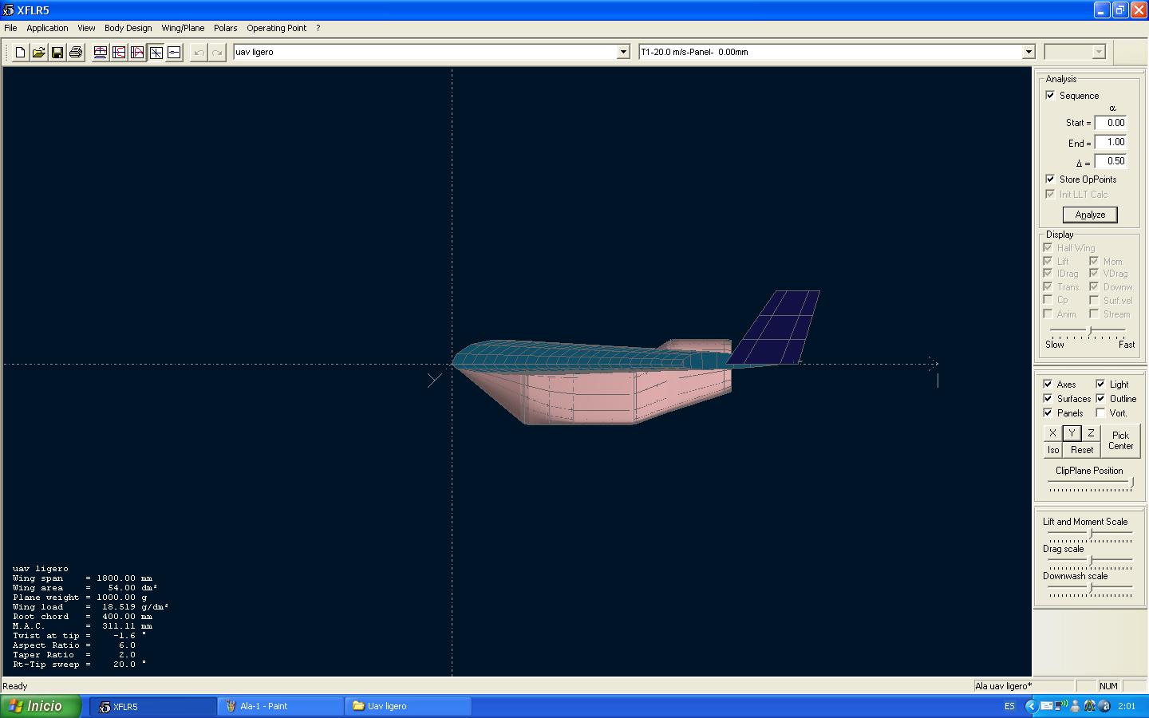Click the last view icon before Undo
Viewport: 1149px width, 718px height.
point(174,53)
